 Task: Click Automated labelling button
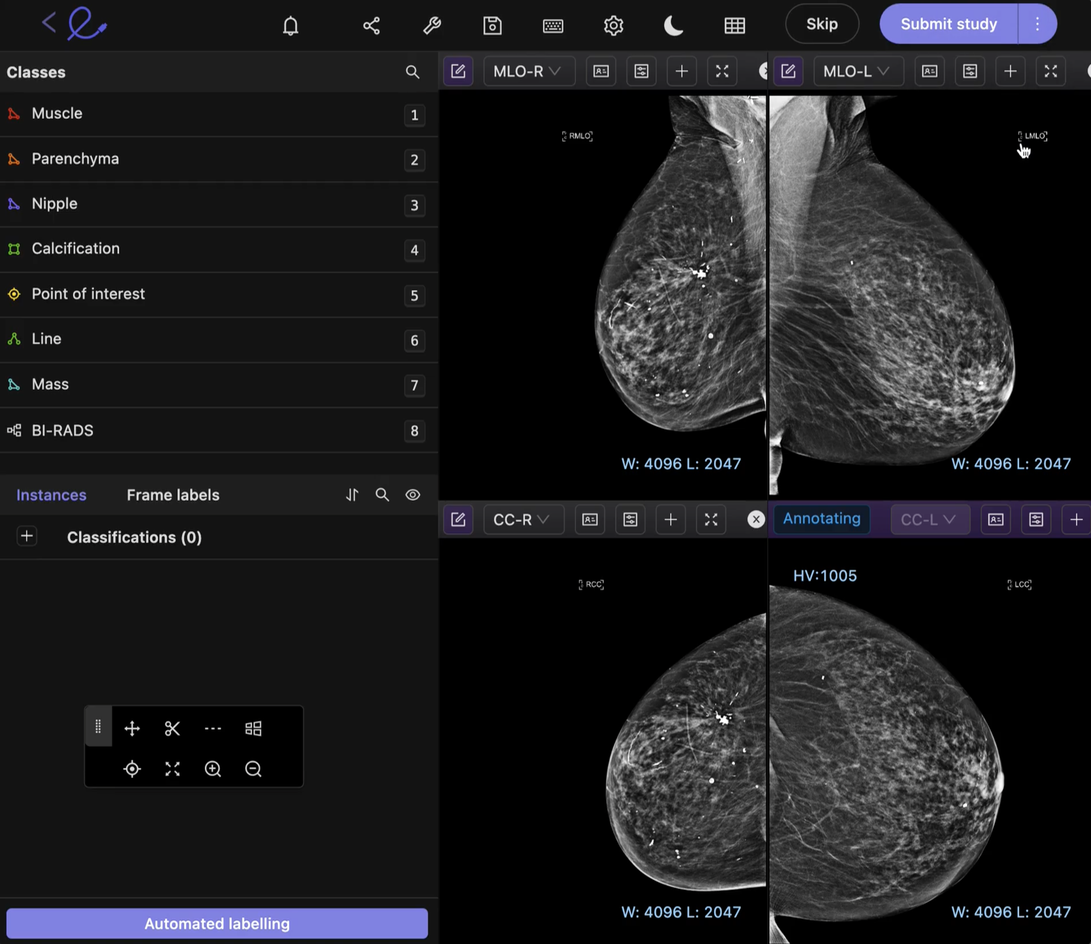coord(217,923)
